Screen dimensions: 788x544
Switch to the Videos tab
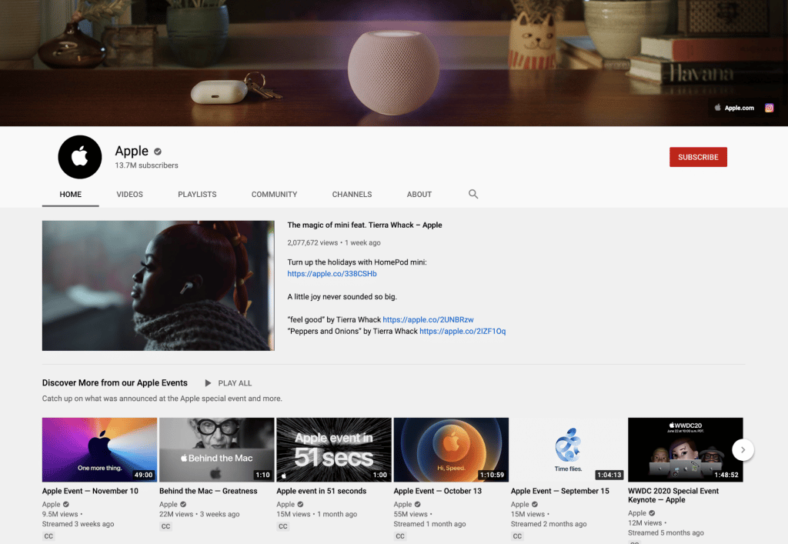pyautogui.click(x=129, y=195)
